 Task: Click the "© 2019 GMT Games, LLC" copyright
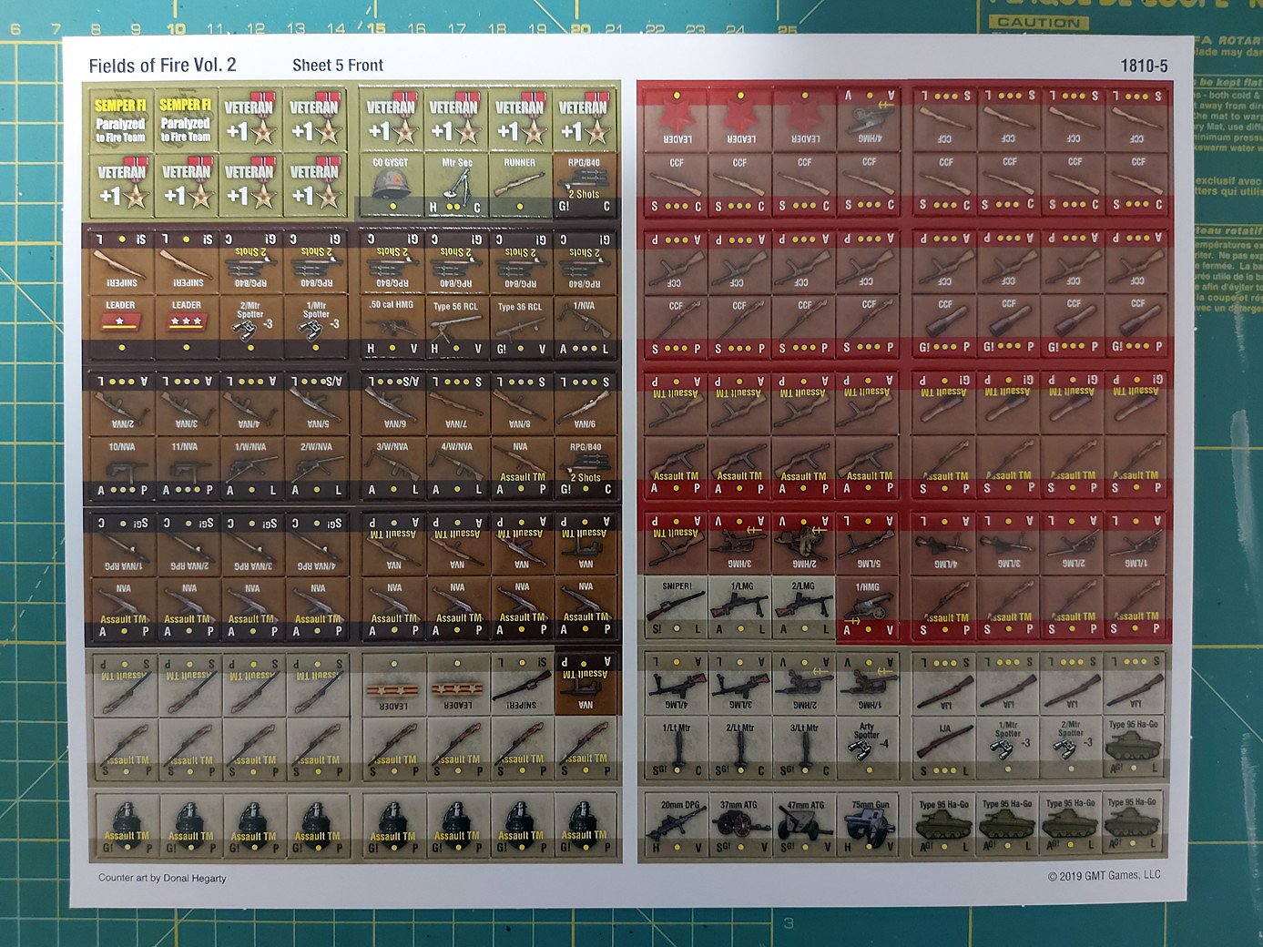1104,875
